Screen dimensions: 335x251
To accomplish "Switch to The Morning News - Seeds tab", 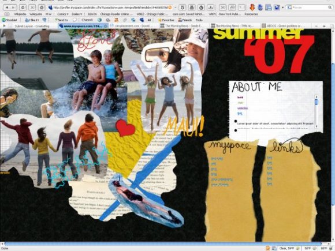I will (184, 26).
